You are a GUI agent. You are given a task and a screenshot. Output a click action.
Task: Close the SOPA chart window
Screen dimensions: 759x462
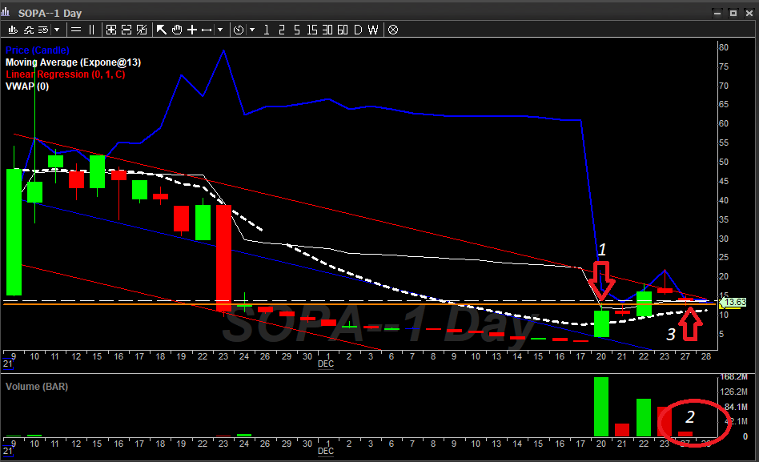pyautogui.click(x=749, y=13)
